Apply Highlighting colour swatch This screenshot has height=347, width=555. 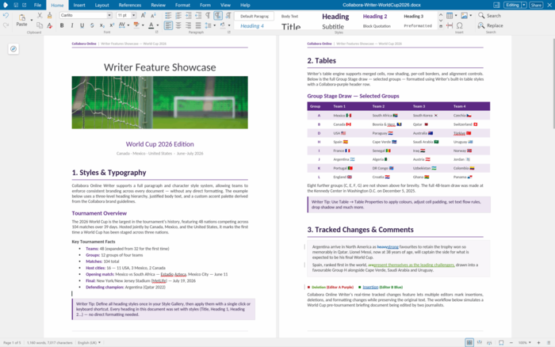[136, 25]
